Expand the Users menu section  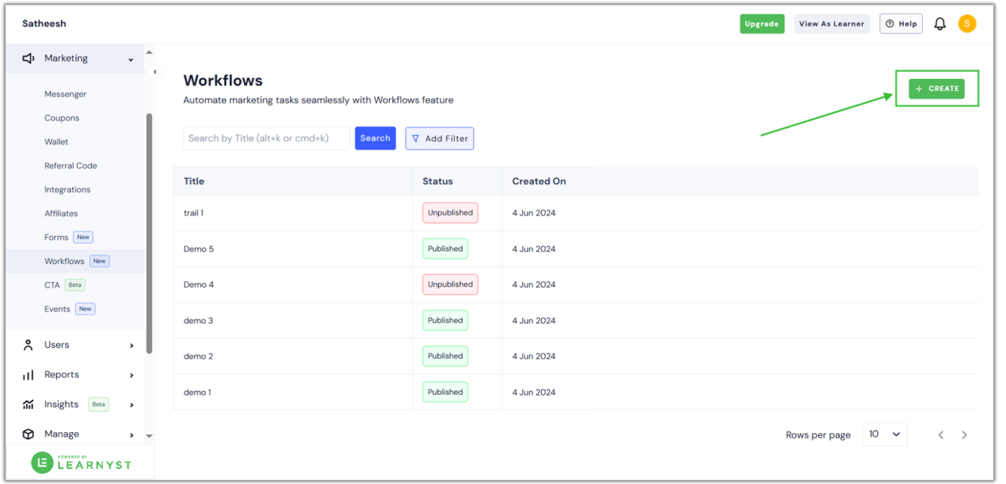click(x=132, y=346)
